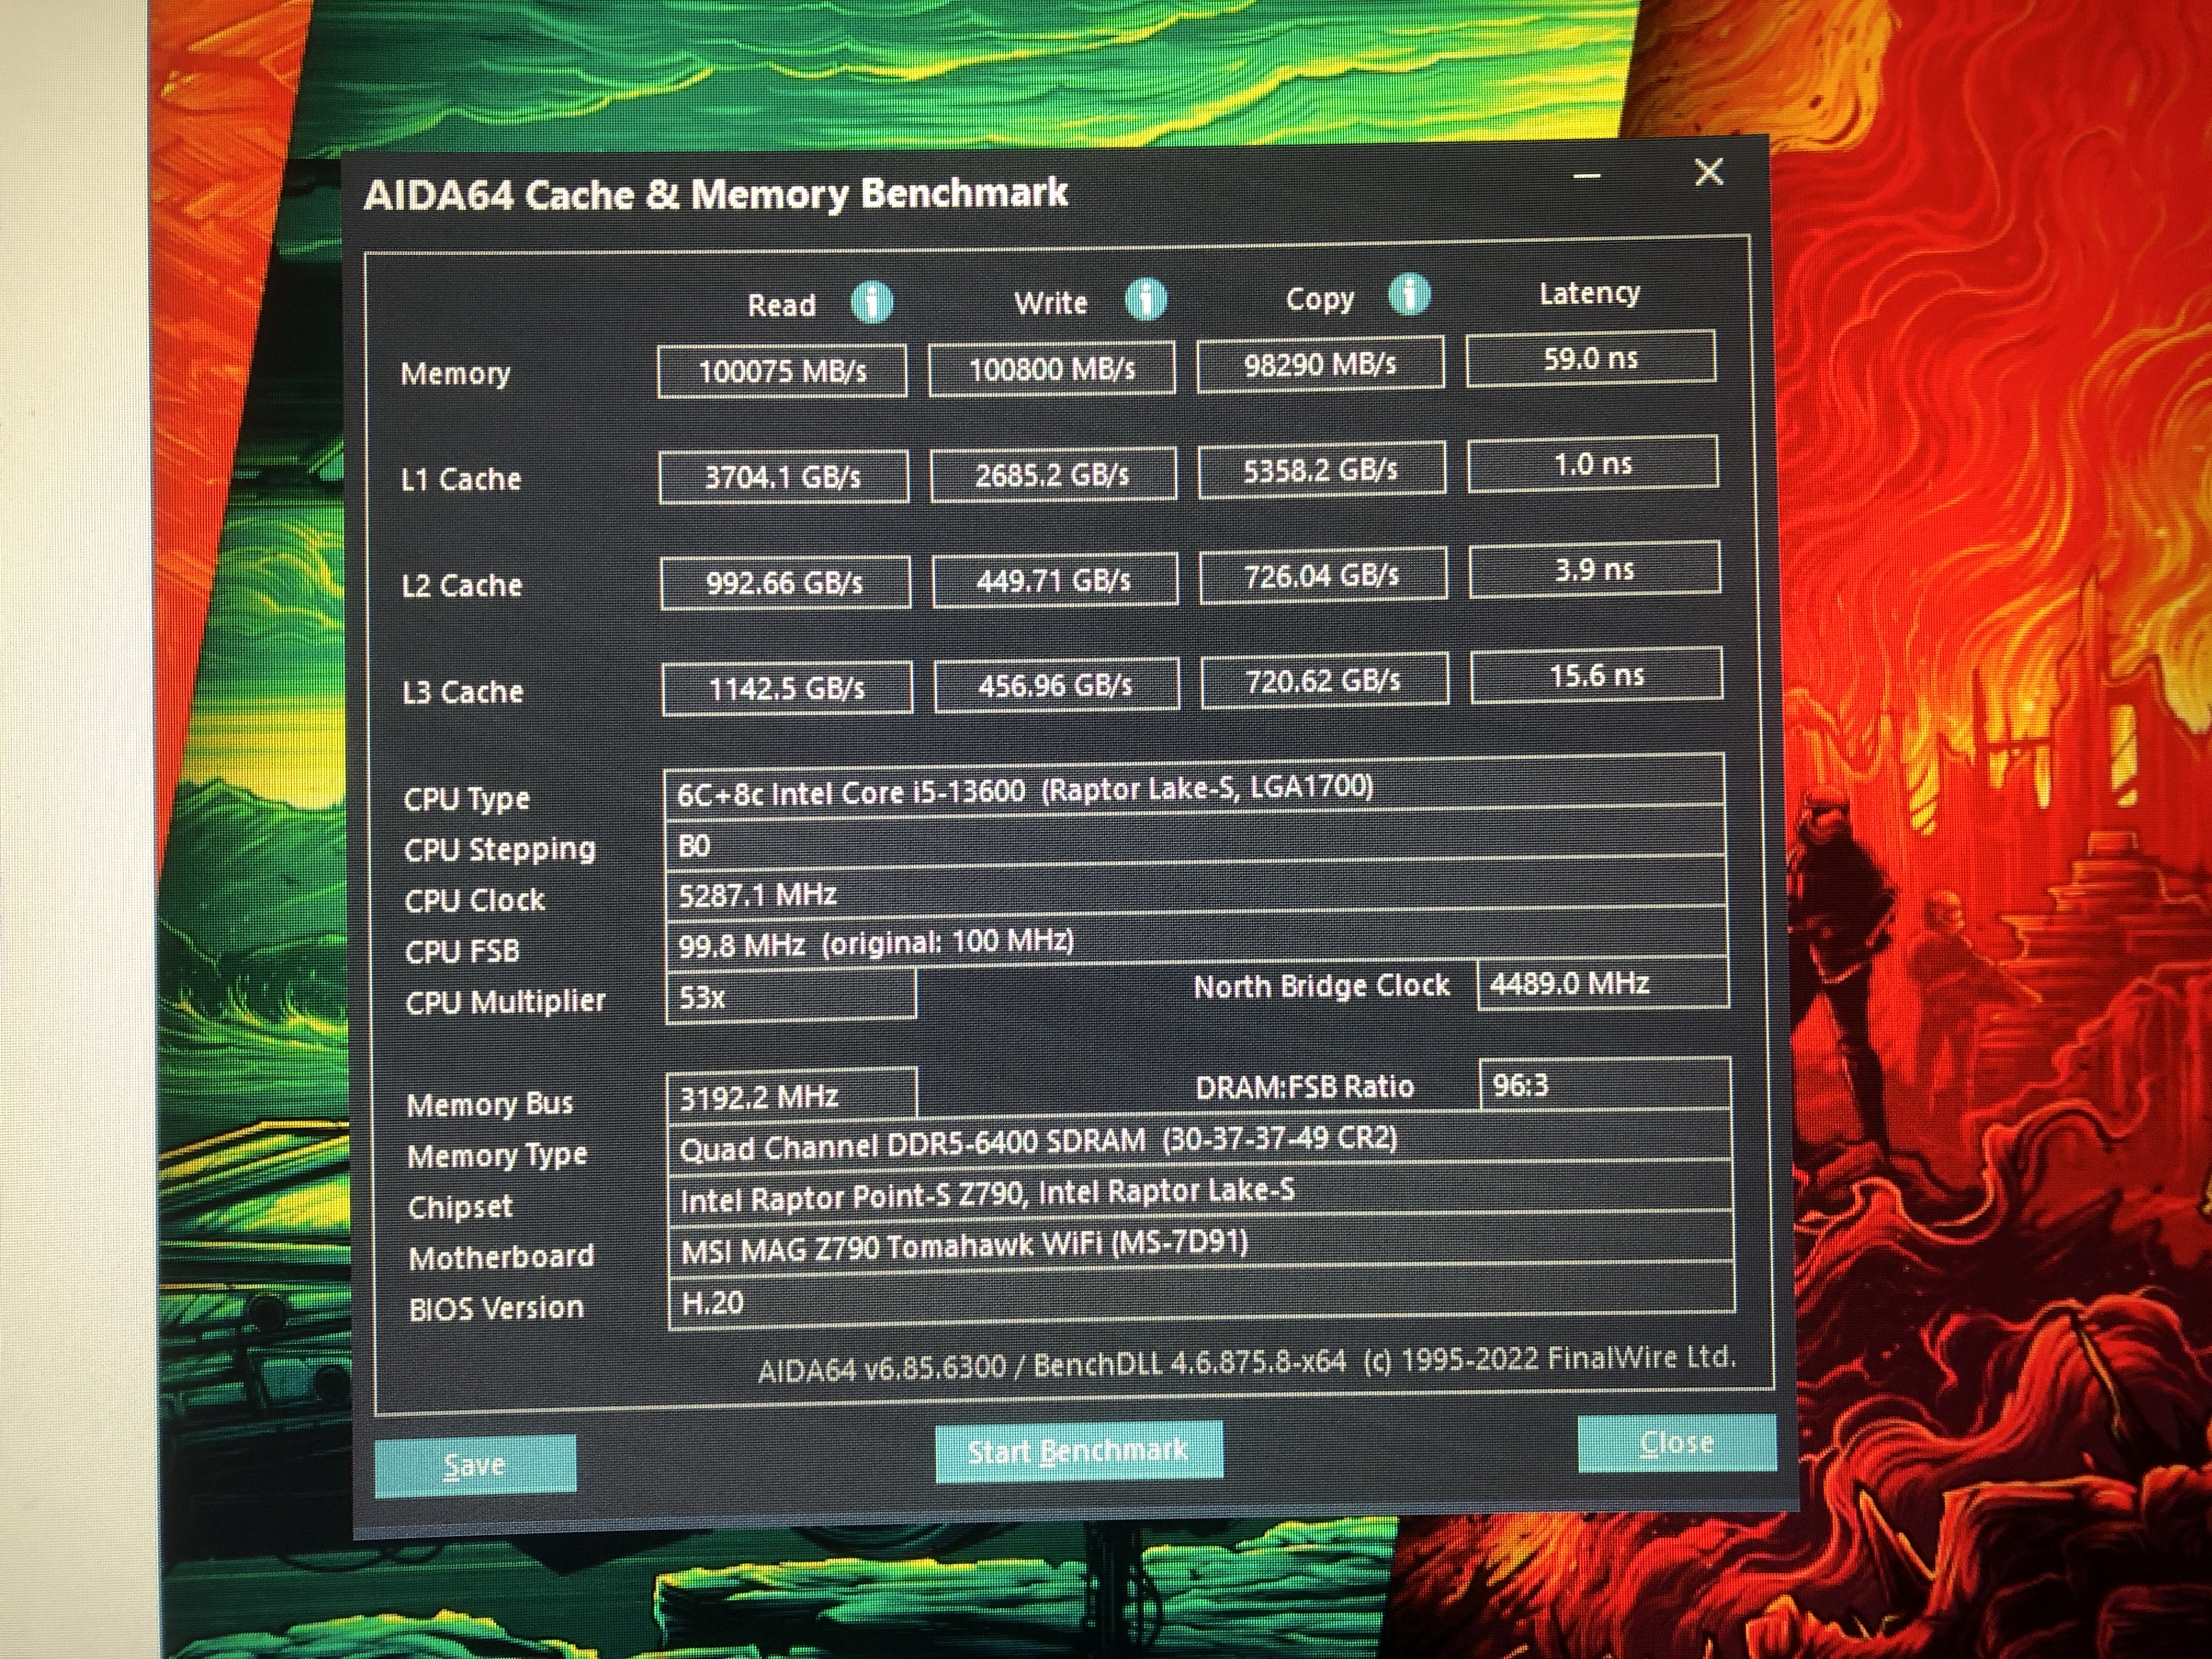Image resolution: width=2212 pixels, height=1659 pixels.
Task: Click the North Bridge Clock value 4489.0 MHz
Action: (1603, 984)
